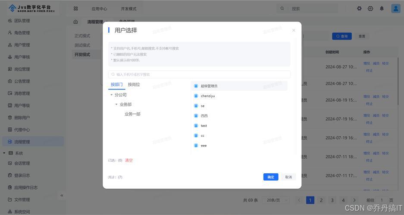The image size is (404, 215).
Task: Click the home icon in breadcrumb
Action: coord(75,22)
